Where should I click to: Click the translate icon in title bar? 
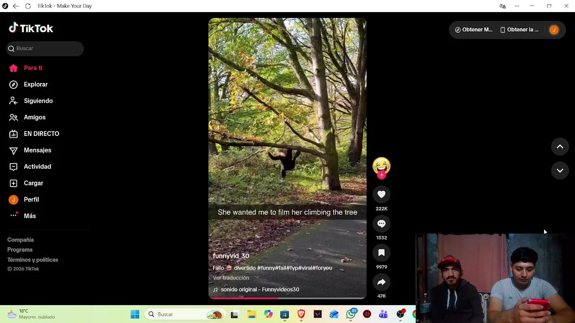pyautogui.click(x=503, y=6)
